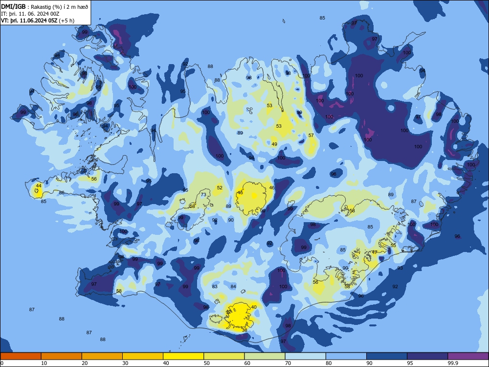Screen dimensions: 489x367
Task: Select the map value '52'
Action: [x=220, y=187]
